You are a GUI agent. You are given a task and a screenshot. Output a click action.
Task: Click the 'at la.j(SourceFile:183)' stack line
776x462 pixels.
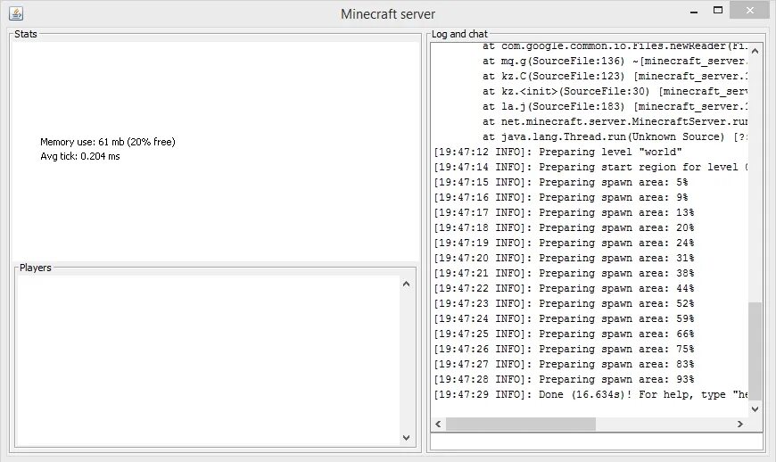click(615, 106)
